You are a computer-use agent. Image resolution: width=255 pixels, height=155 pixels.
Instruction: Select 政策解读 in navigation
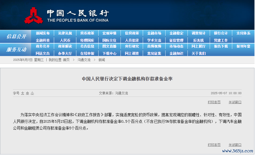point(65,46)
